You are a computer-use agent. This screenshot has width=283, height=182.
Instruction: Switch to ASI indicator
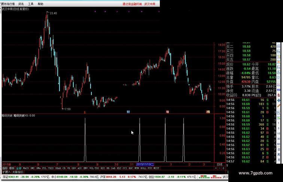(x=80, y=168)
